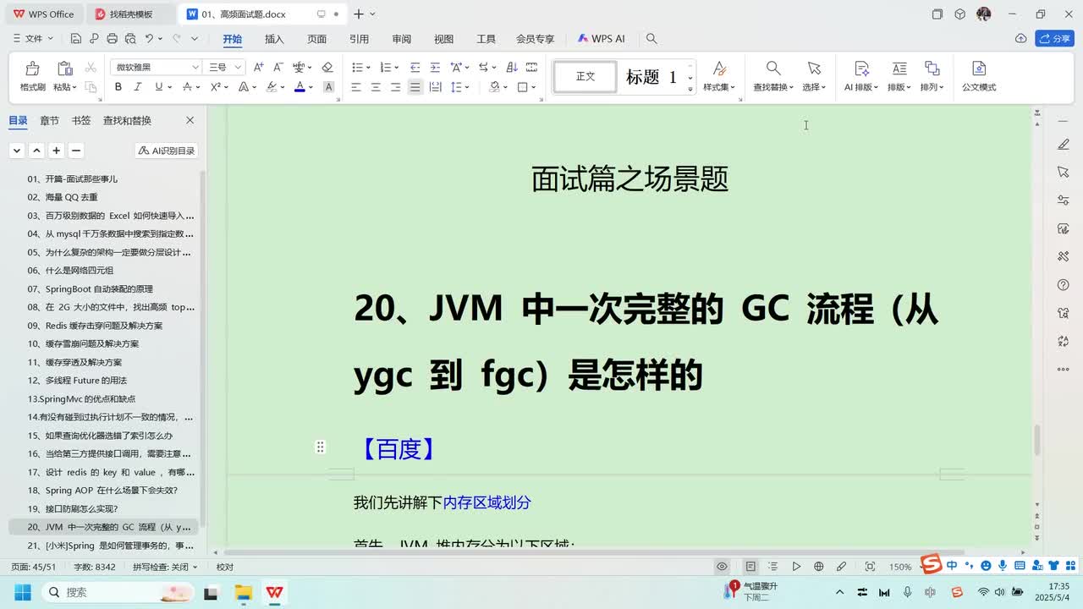Toggle character shading A button
Image resolution: width=1083 pixels, height=609 pixels.
pos(329,87)
